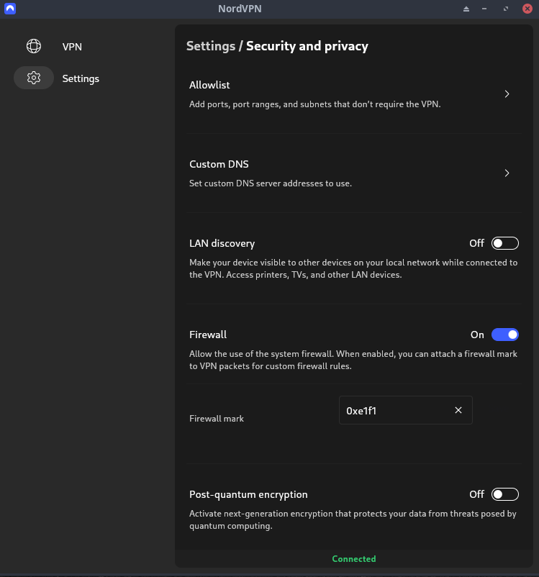Click the VPN globe icon in sidebar
Viewport: 539px width, 577px height.
(x=34, y=47)
